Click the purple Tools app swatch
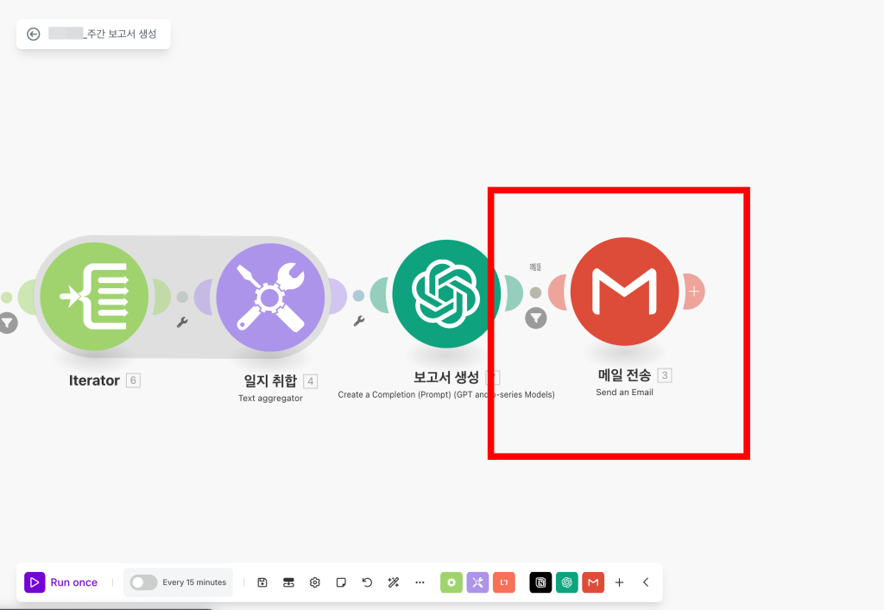Image resolution: width=884 pixels, height=610 pixels. point(477,582)
